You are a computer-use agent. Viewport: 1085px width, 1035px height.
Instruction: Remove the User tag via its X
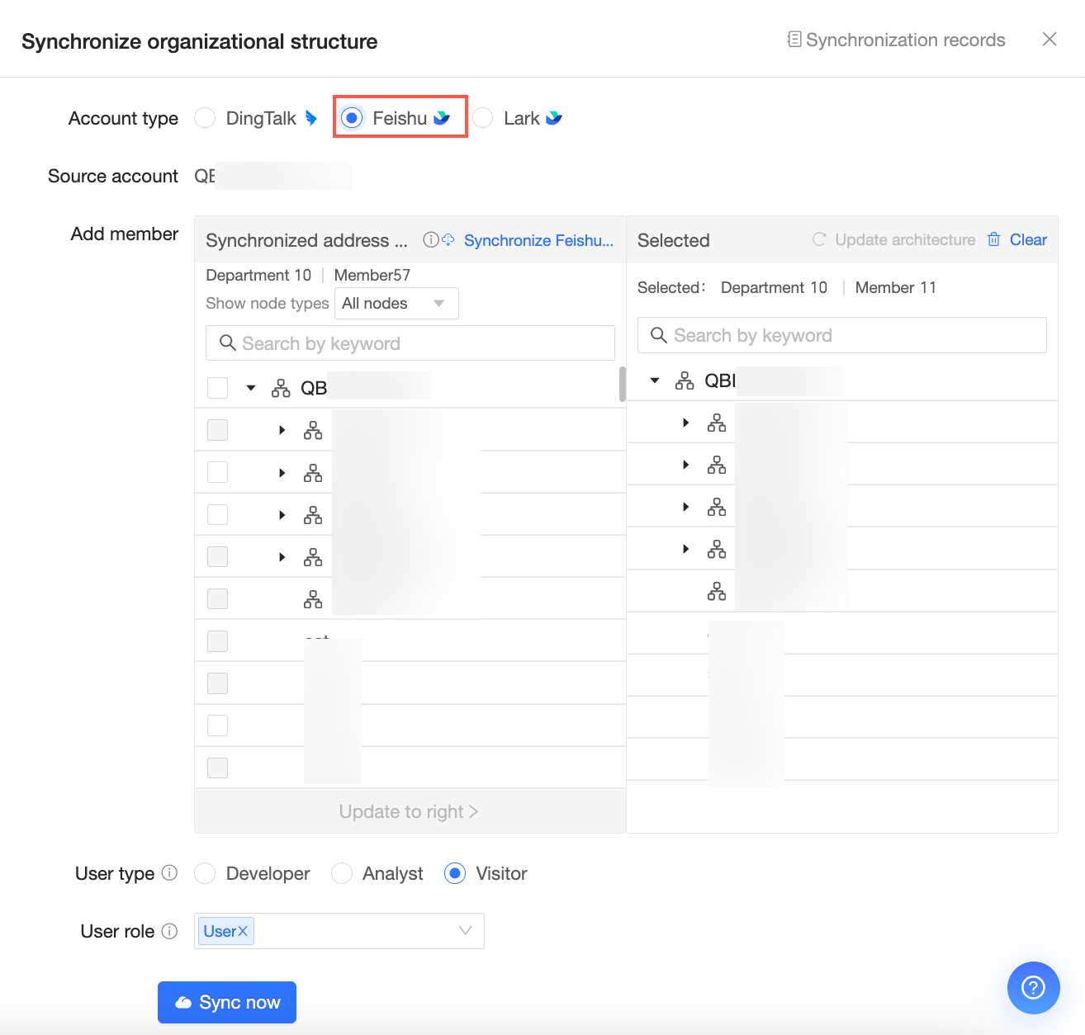[x=243, y=931]
